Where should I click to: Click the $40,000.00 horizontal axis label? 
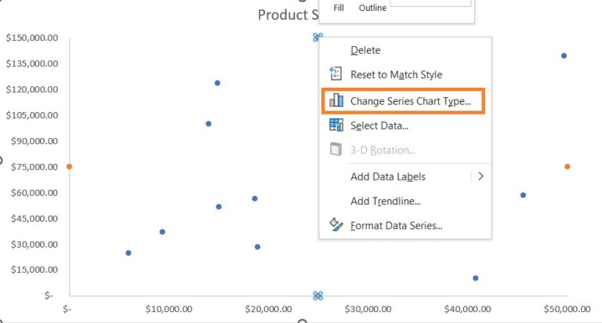pos(466,310)
